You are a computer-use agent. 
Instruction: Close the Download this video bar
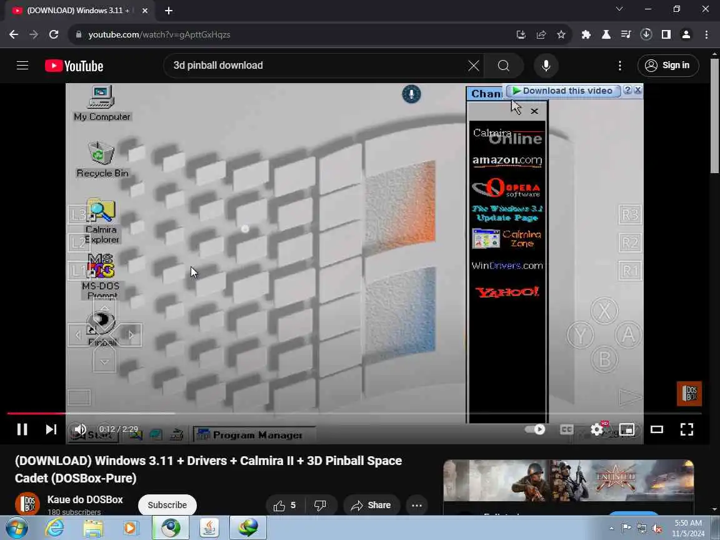point(637,91)
